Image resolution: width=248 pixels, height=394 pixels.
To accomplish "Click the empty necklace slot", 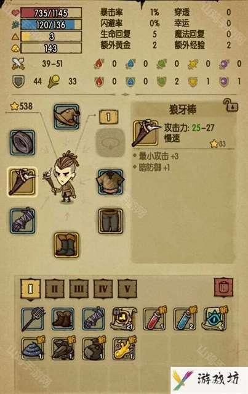I will pos(110,142).
